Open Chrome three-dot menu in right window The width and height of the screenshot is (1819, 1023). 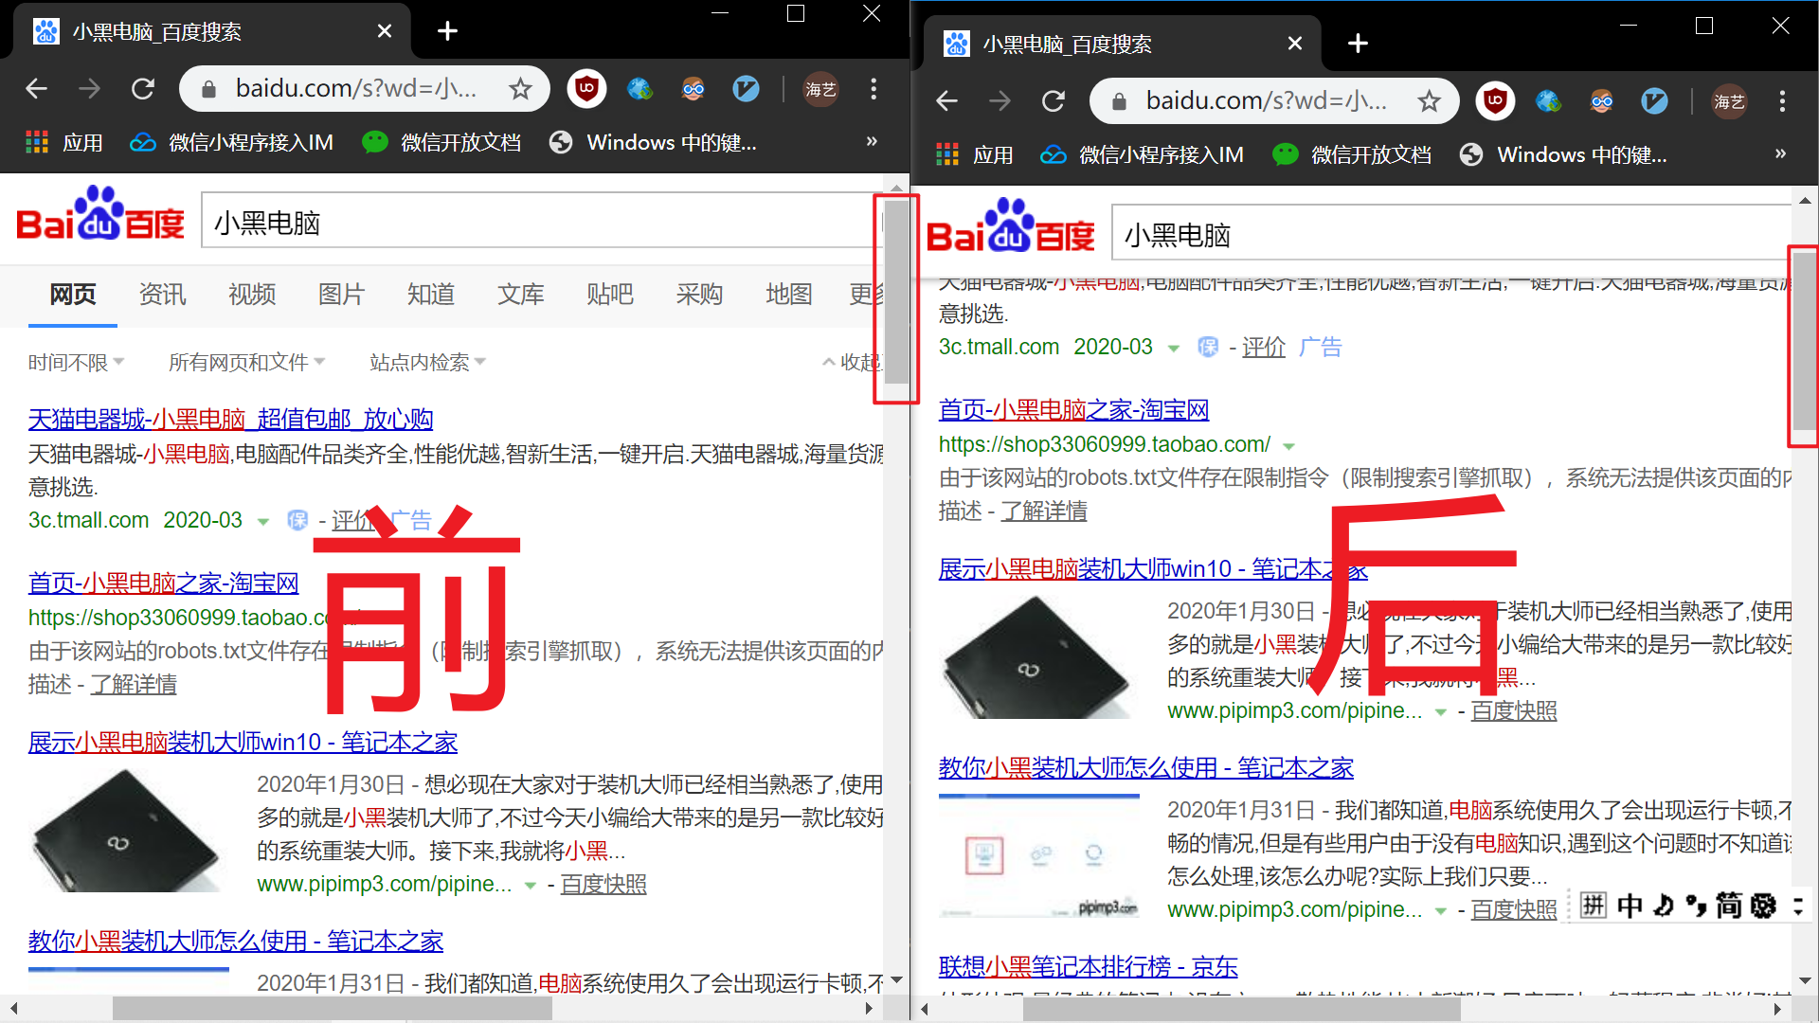[1782, 101]
